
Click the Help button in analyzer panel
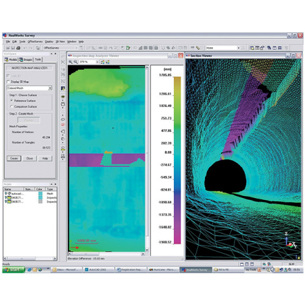45,158
